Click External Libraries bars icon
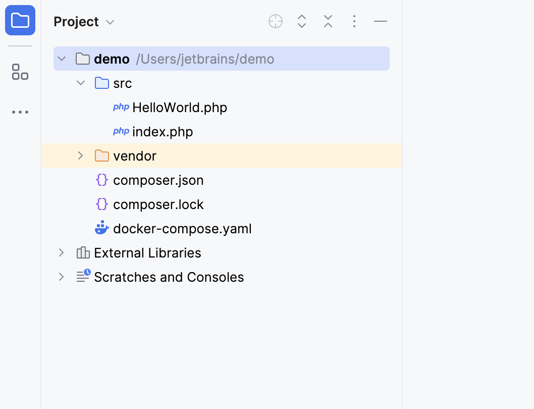 pyautogui.click(x=83, y=252)
